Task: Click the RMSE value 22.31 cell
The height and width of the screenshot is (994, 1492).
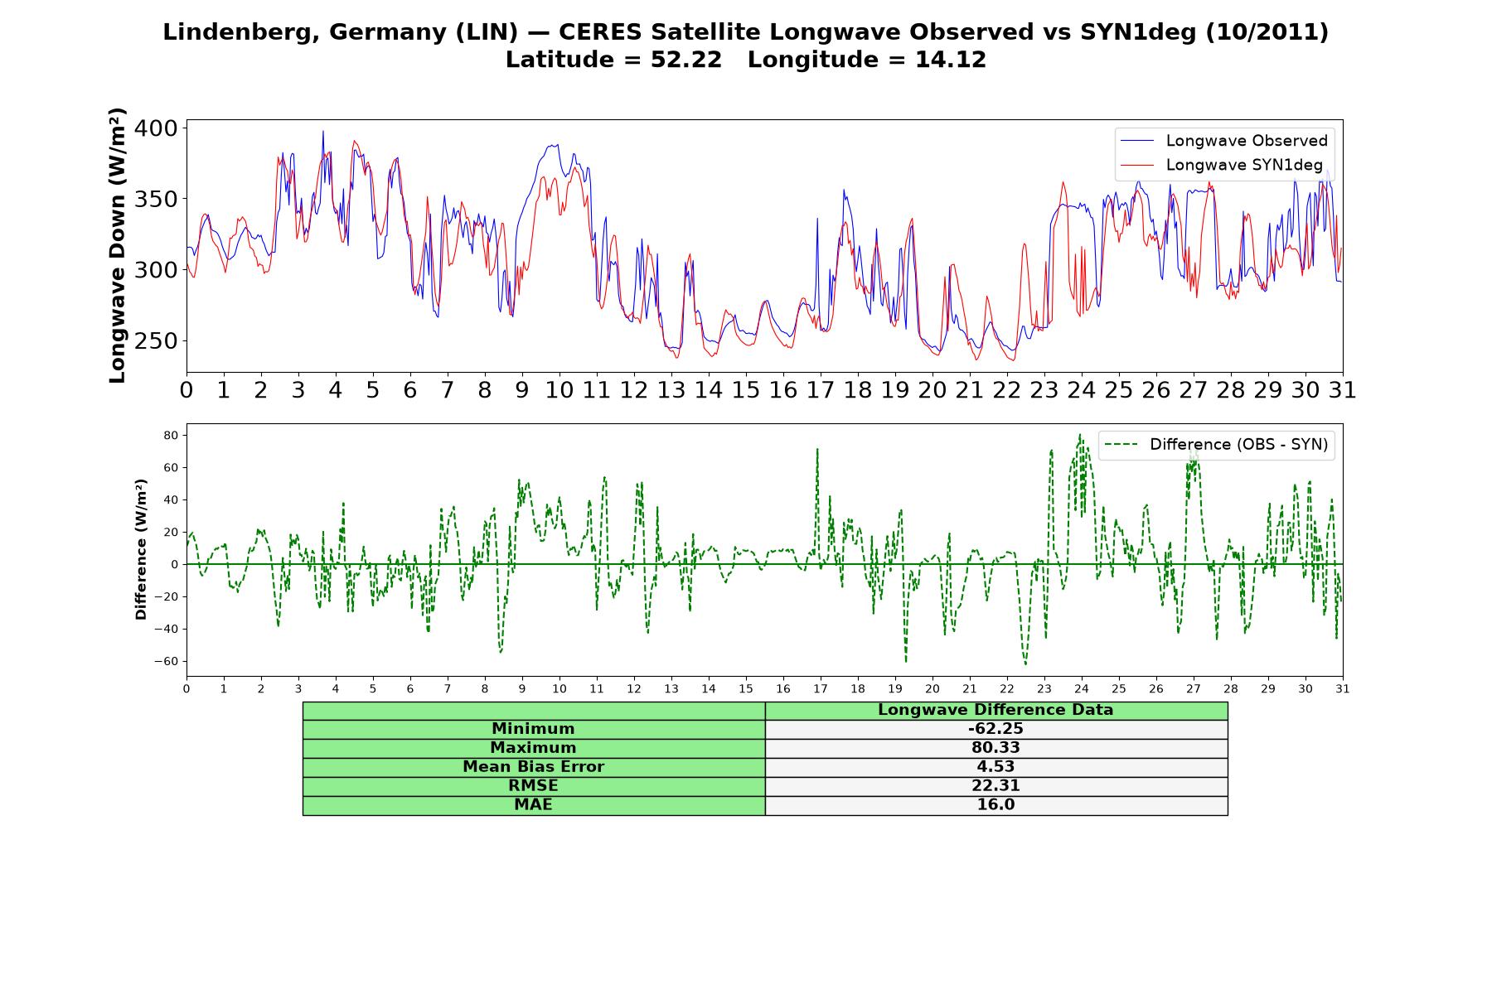Action: pos(996,786)
